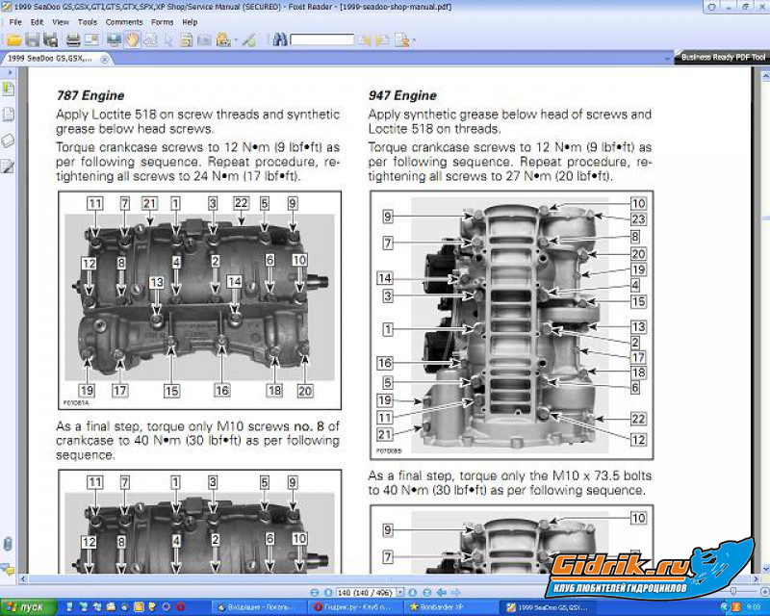Click the zoom slider in status bar

pos(733,591)
